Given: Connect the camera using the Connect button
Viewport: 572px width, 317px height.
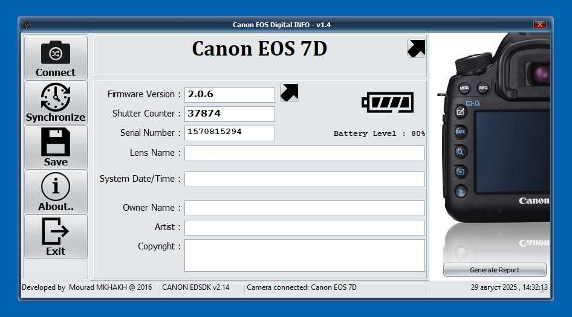Looking at the screenshot, I should coord(56,59).
